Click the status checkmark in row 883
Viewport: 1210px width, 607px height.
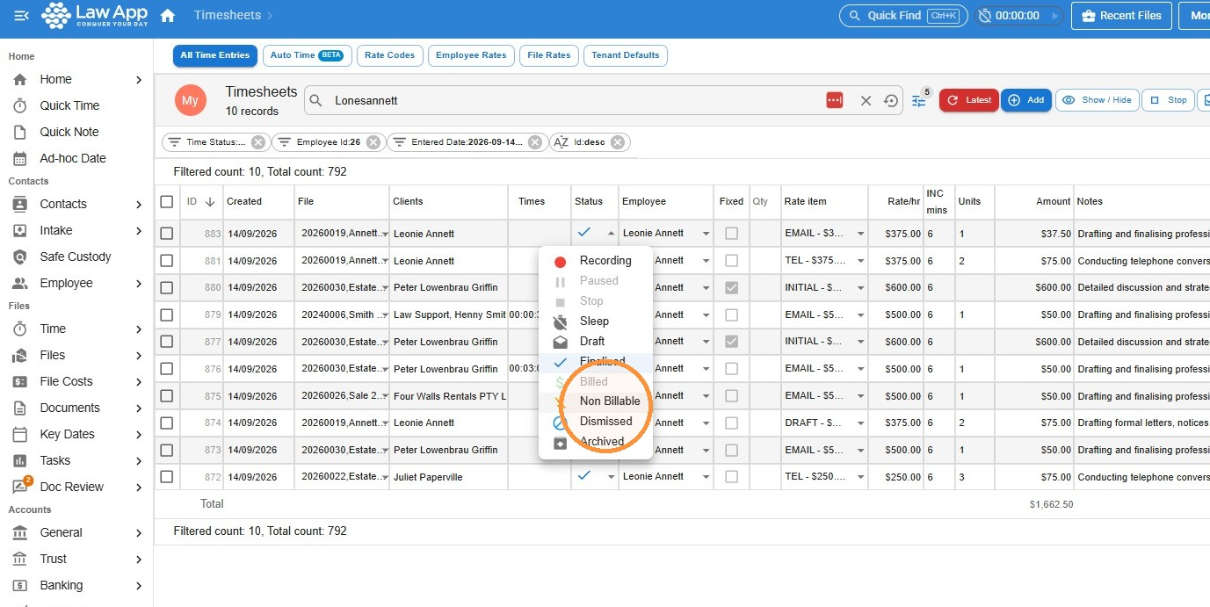[584, 232]
